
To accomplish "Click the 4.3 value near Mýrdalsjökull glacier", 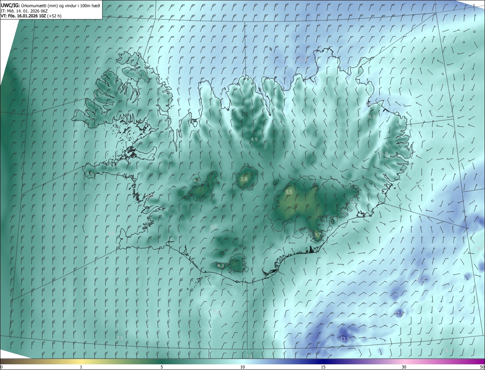I will (x=221, y=266).
